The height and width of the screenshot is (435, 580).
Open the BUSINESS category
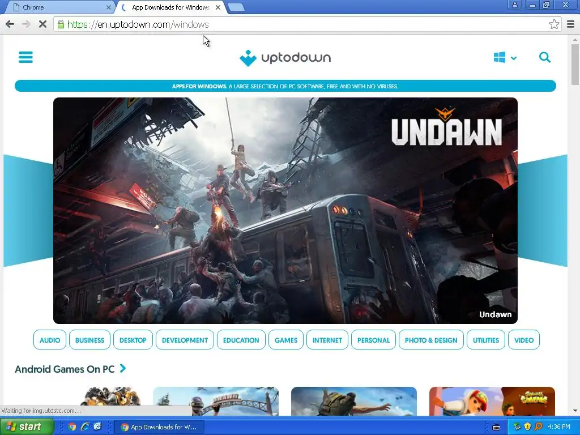click(89, 340)
